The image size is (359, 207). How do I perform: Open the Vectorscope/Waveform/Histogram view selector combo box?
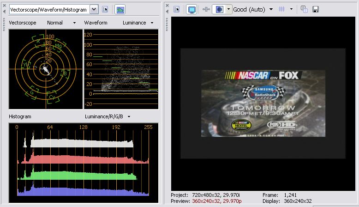(x=54, y=10)
